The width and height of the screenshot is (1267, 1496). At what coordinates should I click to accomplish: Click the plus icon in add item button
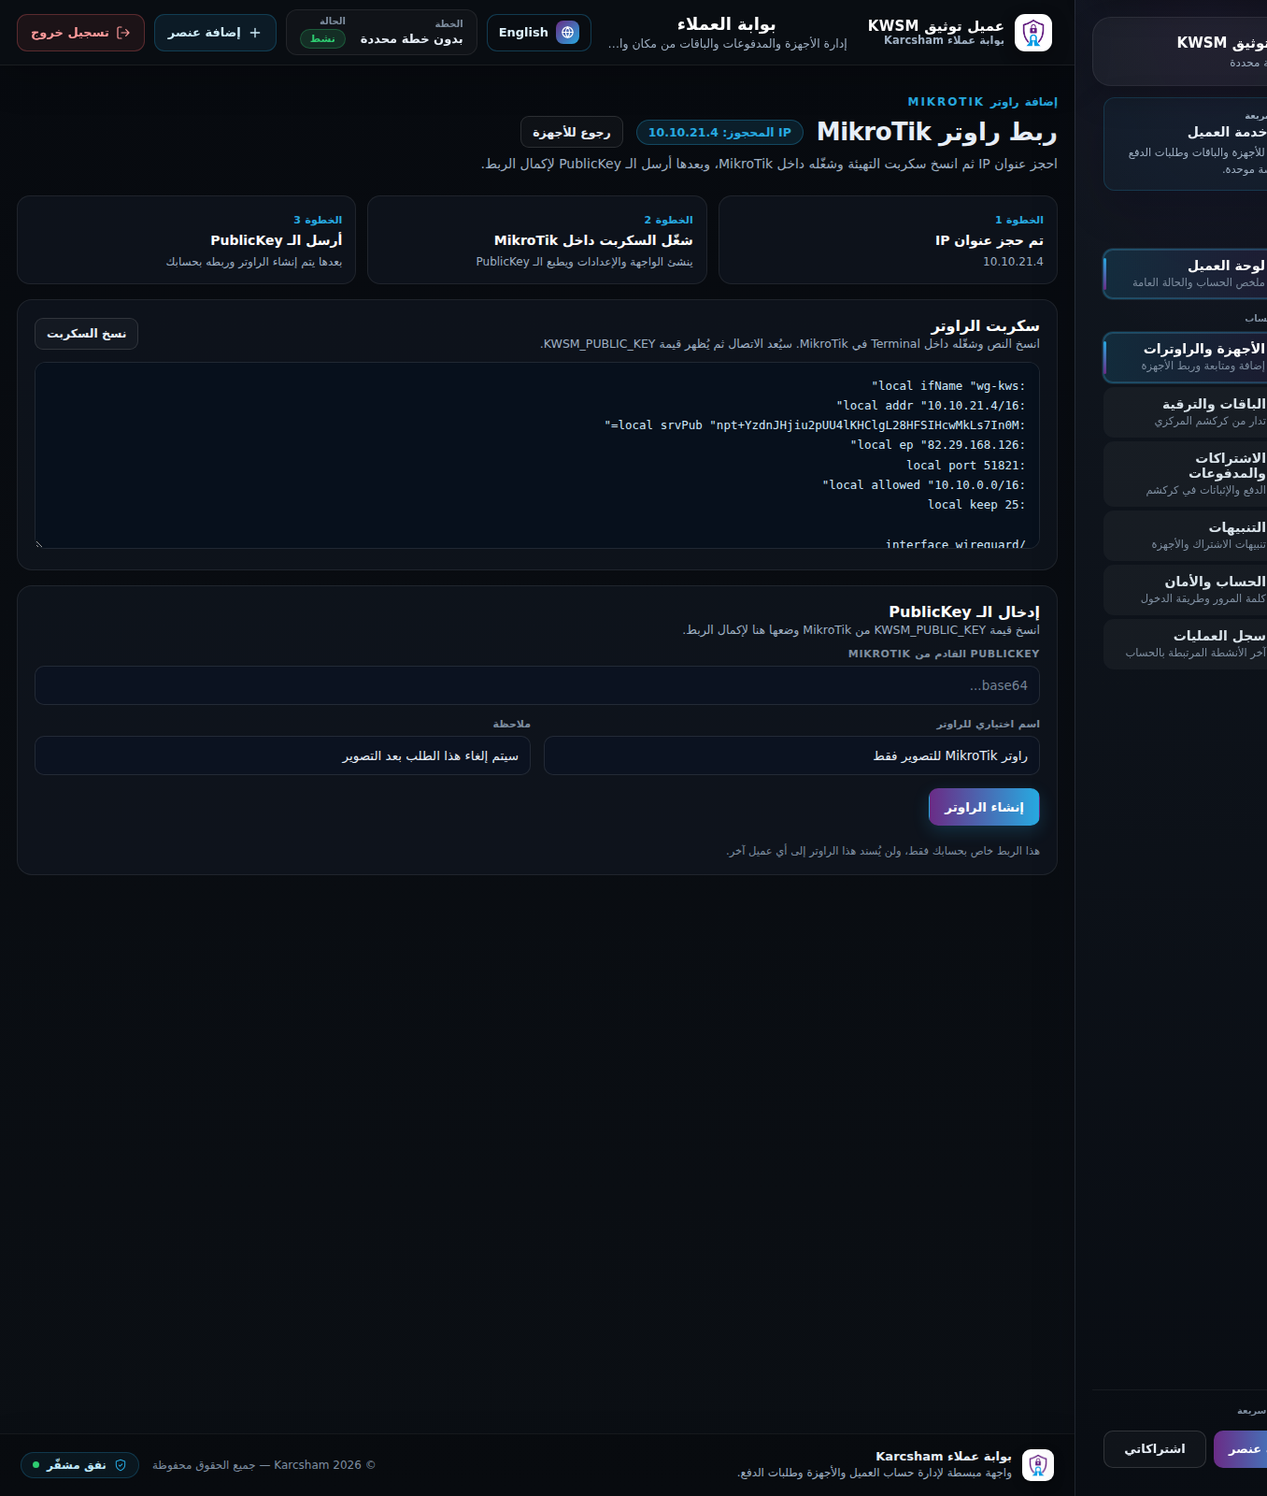click(x=255, y=33)
